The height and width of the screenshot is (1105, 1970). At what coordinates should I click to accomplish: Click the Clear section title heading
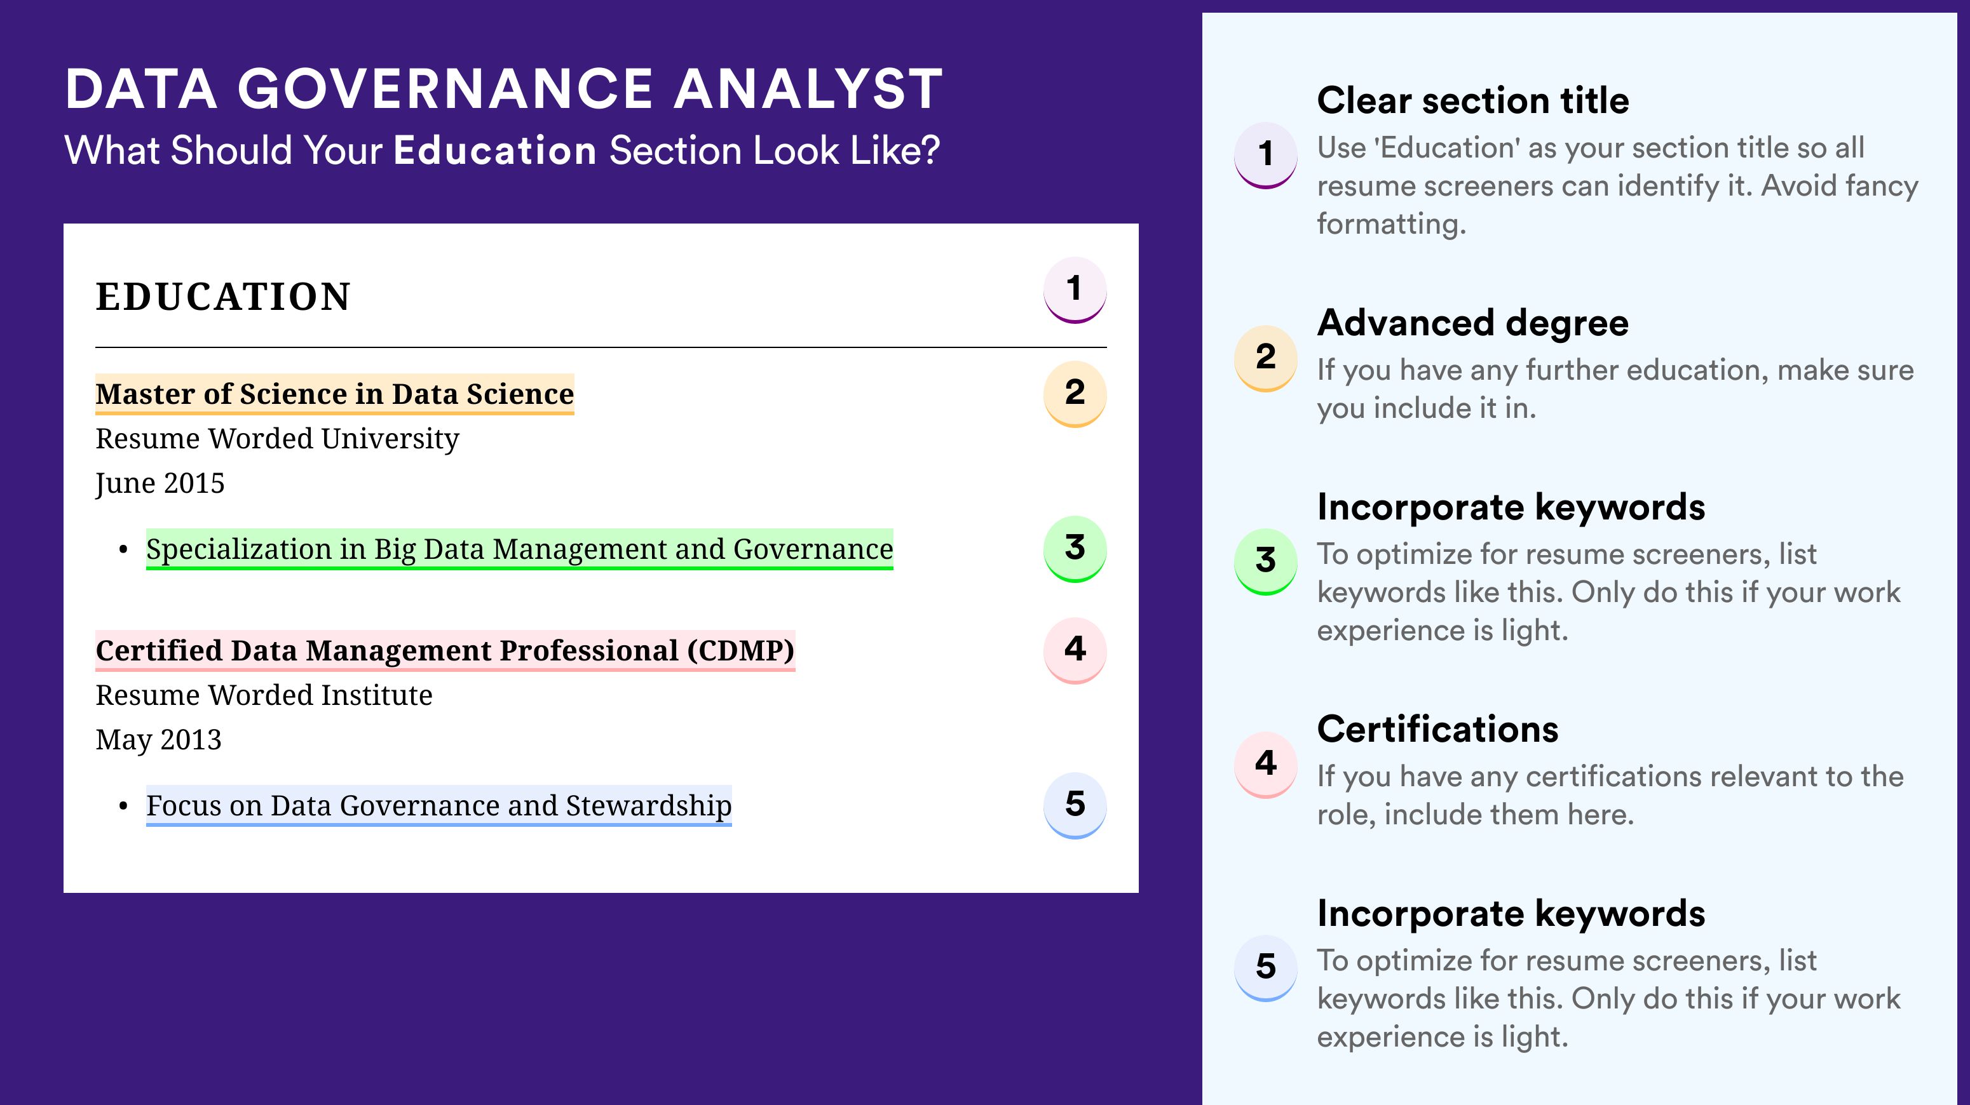click(x=1473, y=100)
